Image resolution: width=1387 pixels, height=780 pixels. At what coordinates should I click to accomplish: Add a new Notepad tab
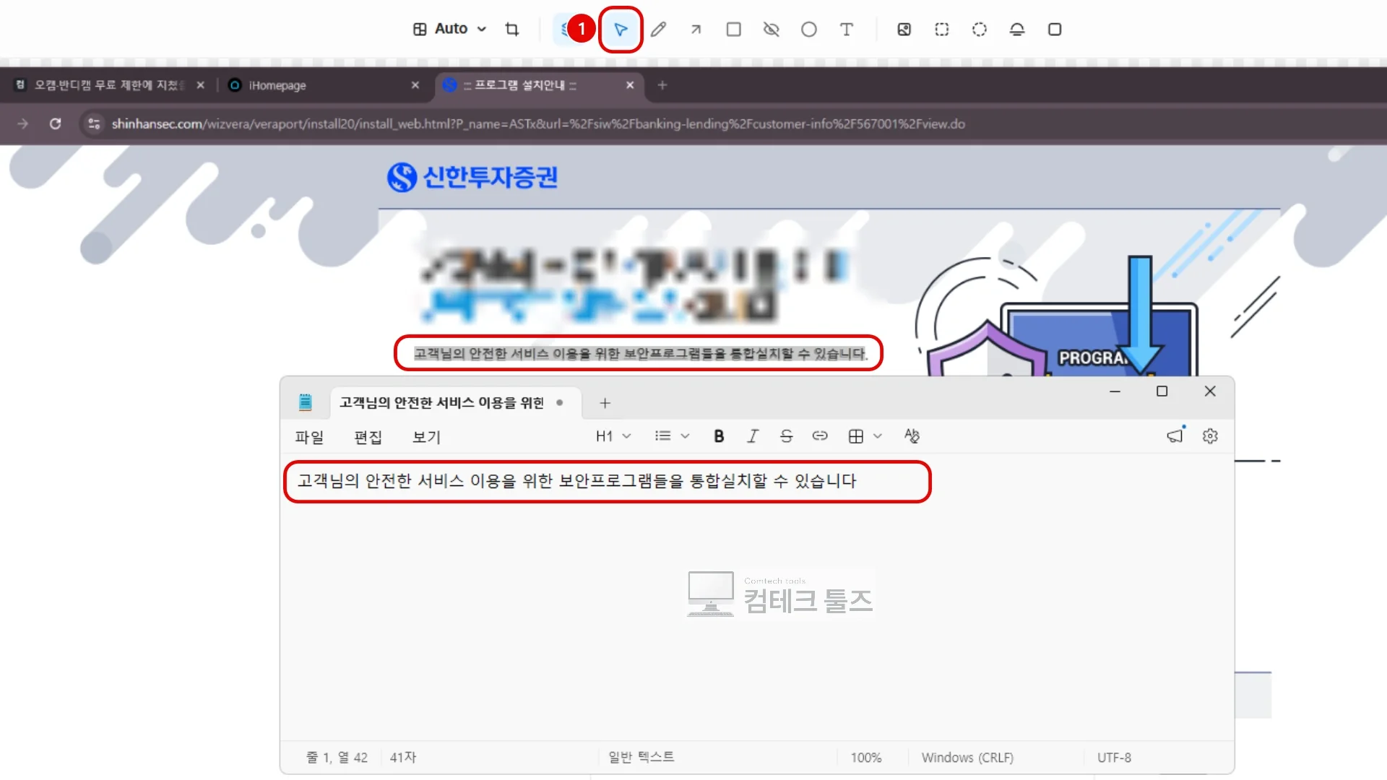605,403
